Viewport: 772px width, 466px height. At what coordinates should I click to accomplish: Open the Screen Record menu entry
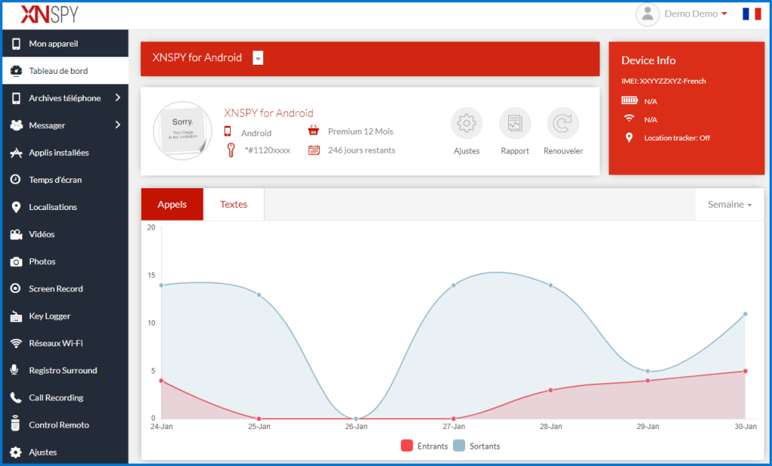(66, 288)
